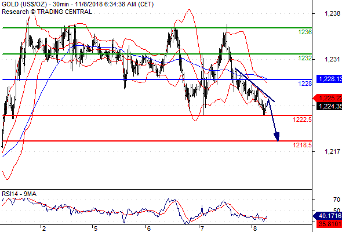Screen dimensions: 342x232
Task: Click the 1218.5 support level label
Action: coord(303,145)
